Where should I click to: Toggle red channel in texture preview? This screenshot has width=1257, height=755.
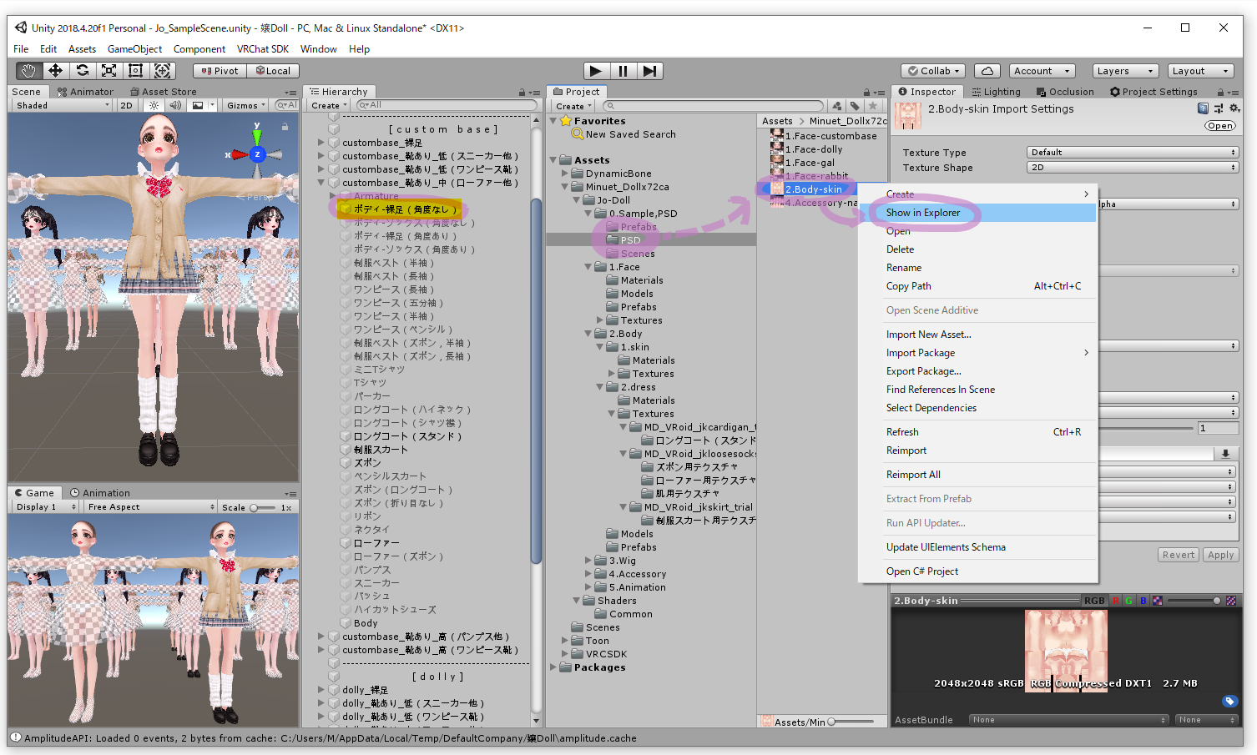[1116, 601]
